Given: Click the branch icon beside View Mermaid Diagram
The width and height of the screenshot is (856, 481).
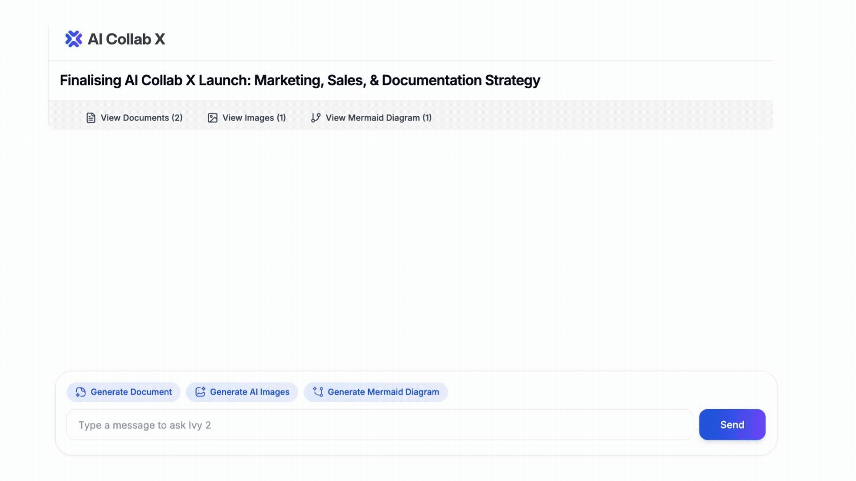Looking at the screenshot, I should 316,118.
